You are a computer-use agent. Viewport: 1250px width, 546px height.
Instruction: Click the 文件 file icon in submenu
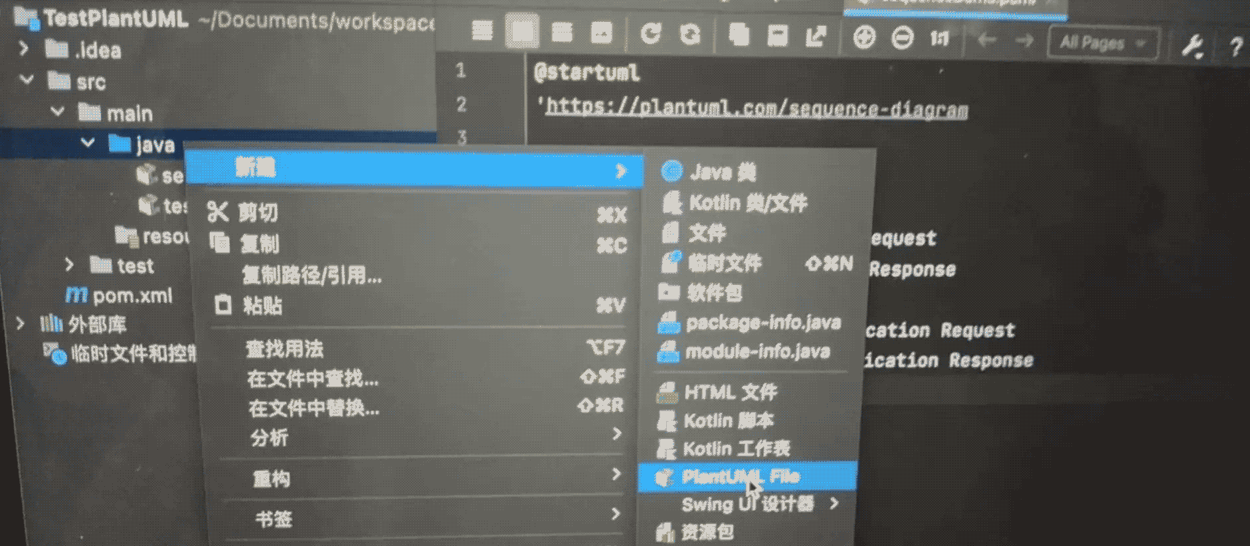click(x=671, y=232)
